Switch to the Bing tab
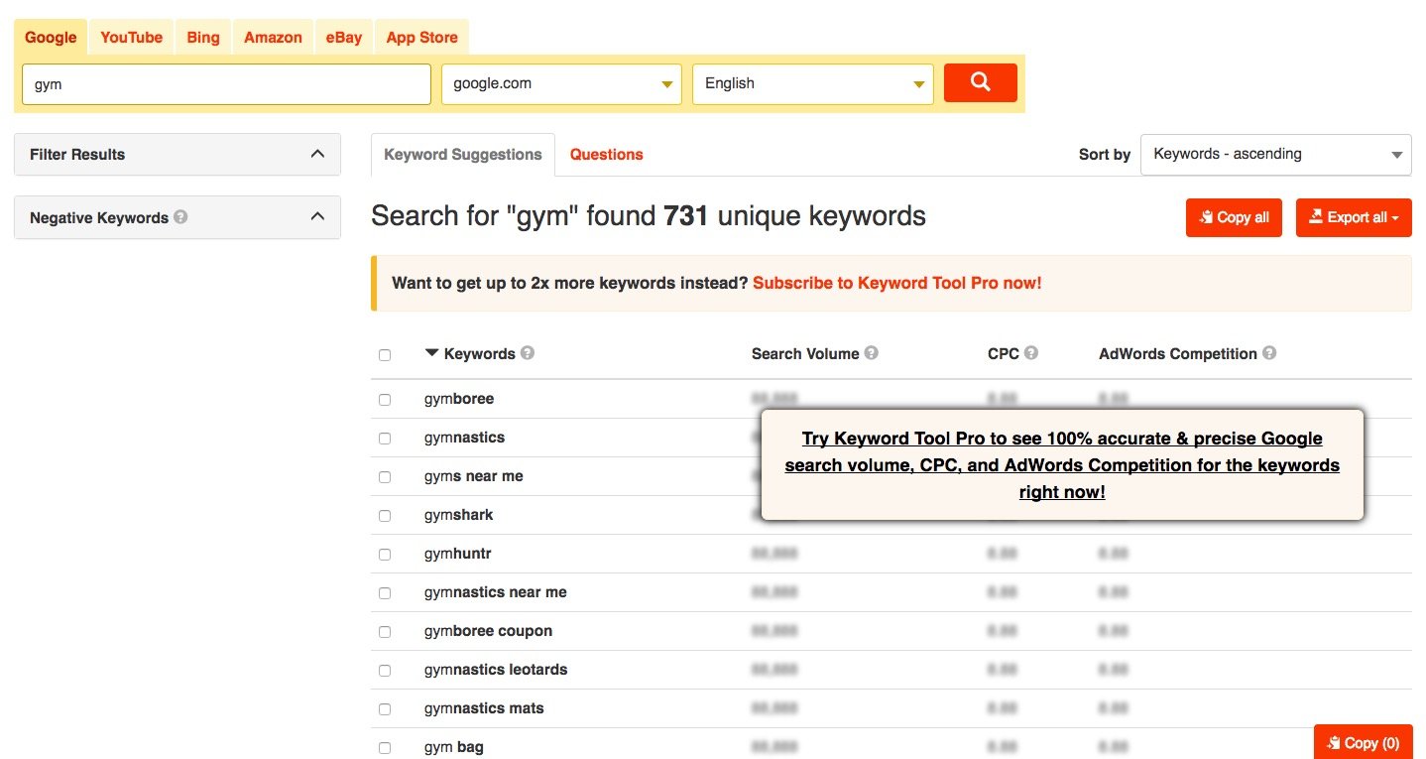 click(x=203, y=37)
